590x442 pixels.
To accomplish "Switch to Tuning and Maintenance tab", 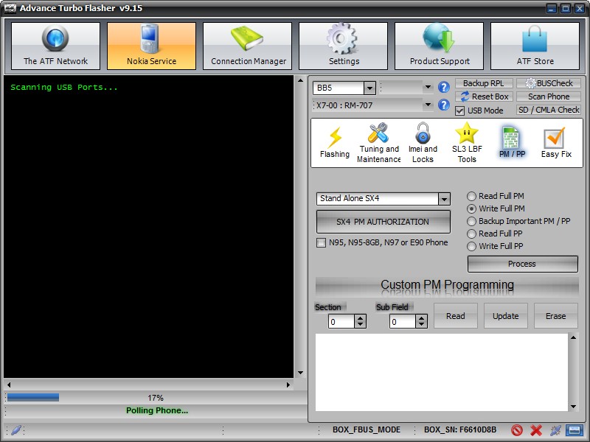I will tap(378, 143).
